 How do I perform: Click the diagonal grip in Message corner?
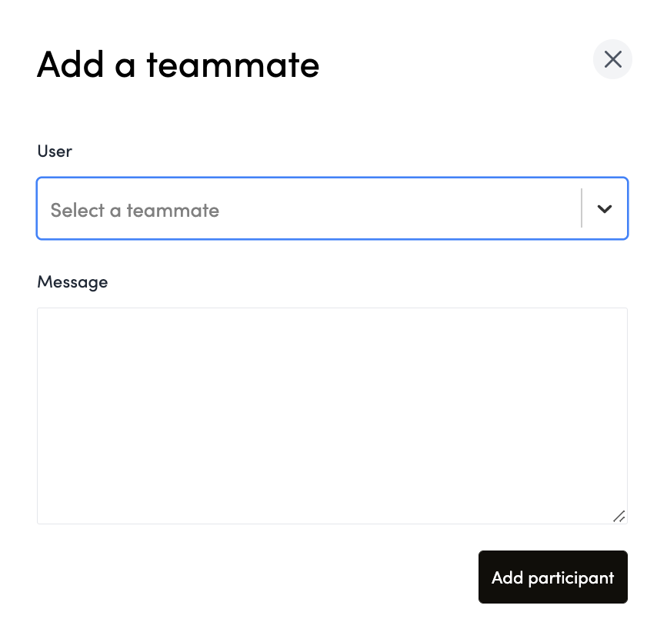click(x=619, y=516)
